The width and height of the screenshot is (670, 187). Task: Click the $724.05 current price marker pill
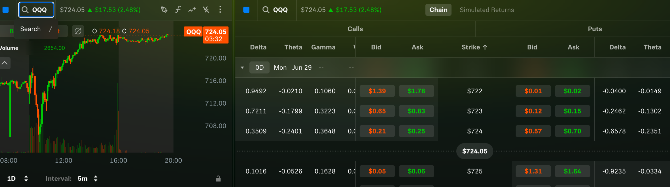click(x=475, y=151)
